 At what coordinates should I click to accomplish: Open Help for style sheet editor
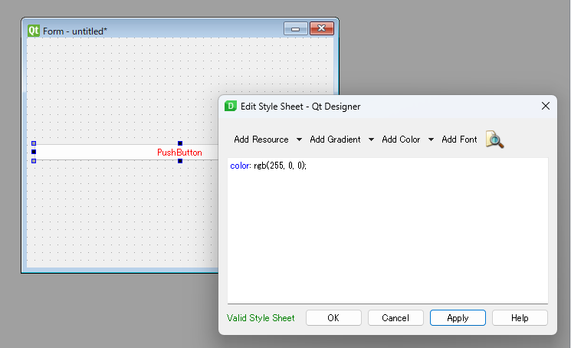pyautogui.click(x=520, y=318)
